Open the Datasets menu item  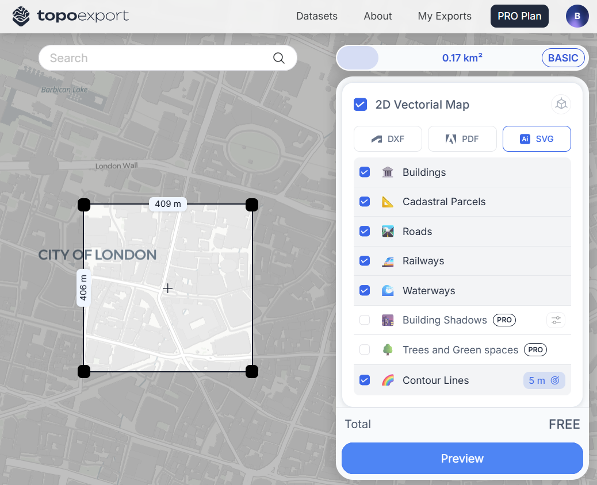pyautogui.click(x=317, y=16)
